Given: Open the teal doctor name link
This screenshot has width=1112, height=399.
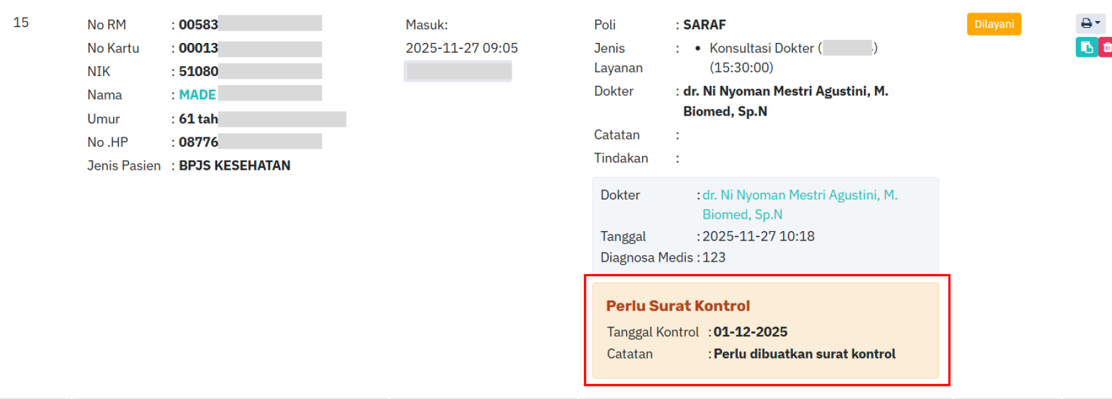Looking at the screenshot, I should [799, 196].
